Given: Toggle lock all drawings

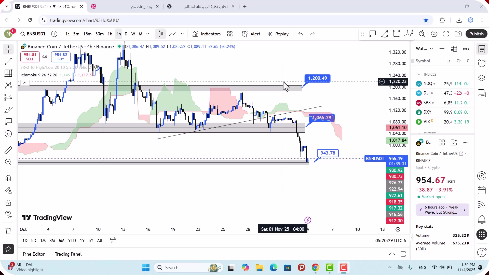Looking at the screenshot, I should pos(8,203).
